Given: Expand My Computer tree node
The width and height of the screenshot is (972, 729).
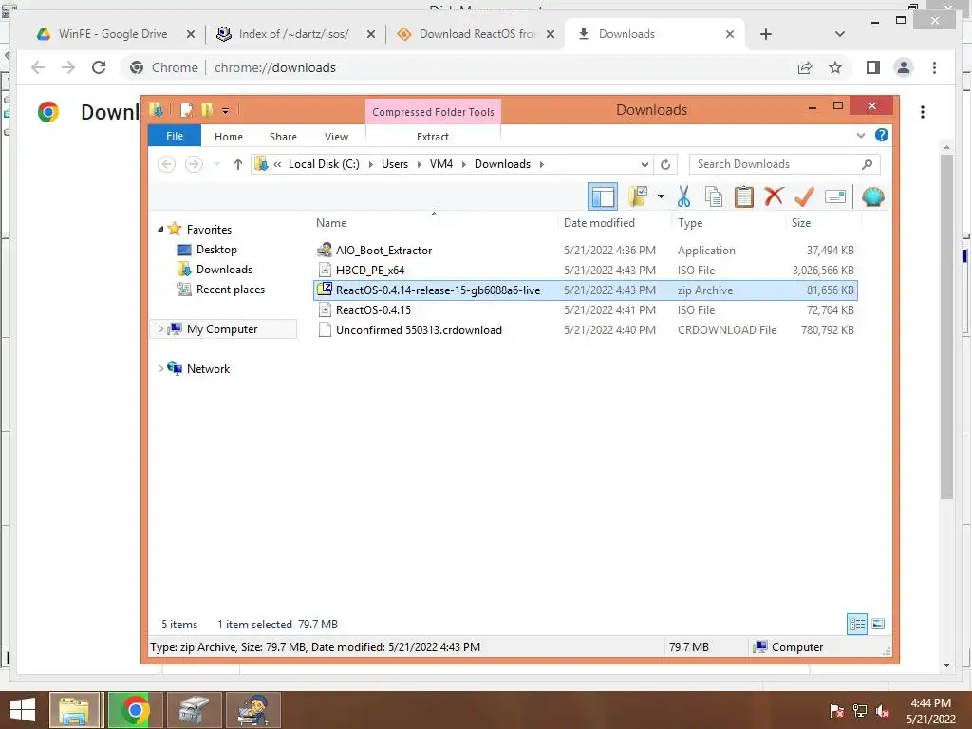Looking at the screenshot, I should point(160,328).
